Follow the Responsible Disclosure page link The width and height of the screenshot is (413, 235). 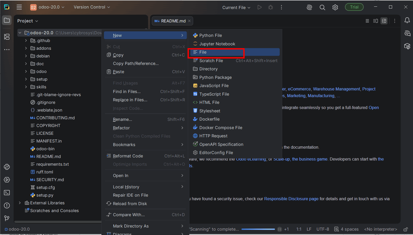(x=291, y=199)
